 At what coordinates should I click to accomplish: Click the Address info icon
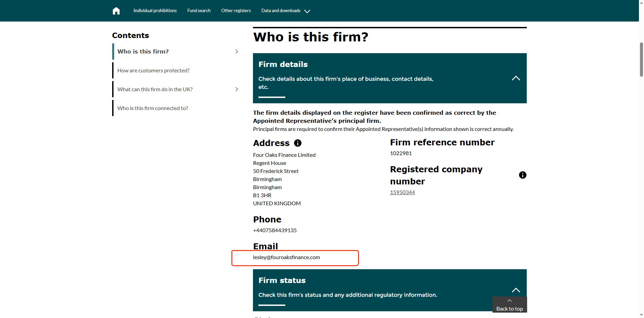[x=298, y=143]
